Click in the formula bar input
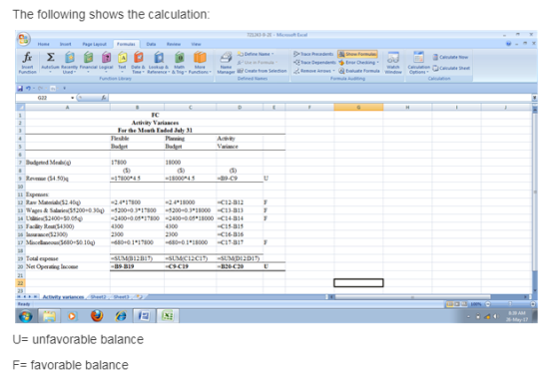 click(x=319, y=98)
